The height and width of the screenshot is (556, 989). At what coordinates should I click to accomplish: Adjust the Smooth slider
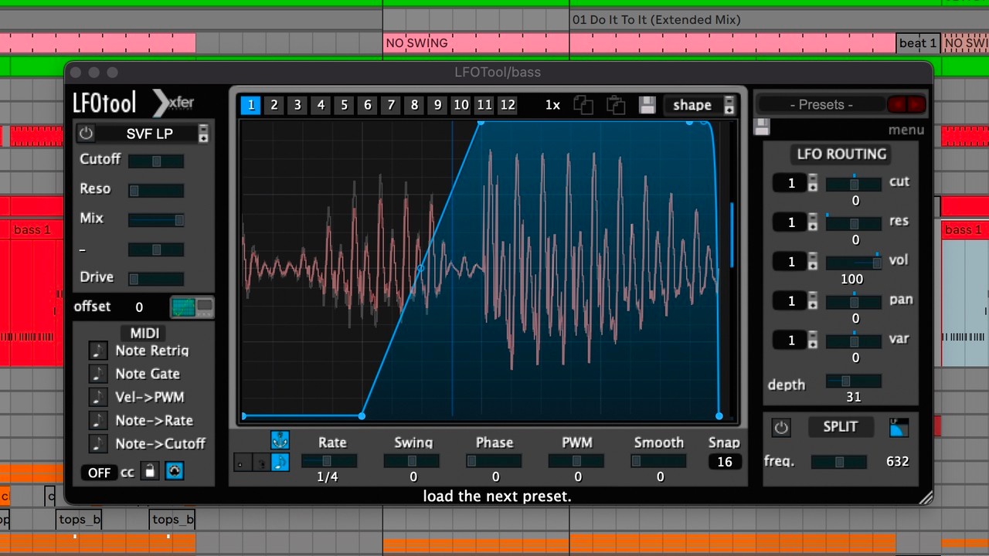(x=658, y=461)
